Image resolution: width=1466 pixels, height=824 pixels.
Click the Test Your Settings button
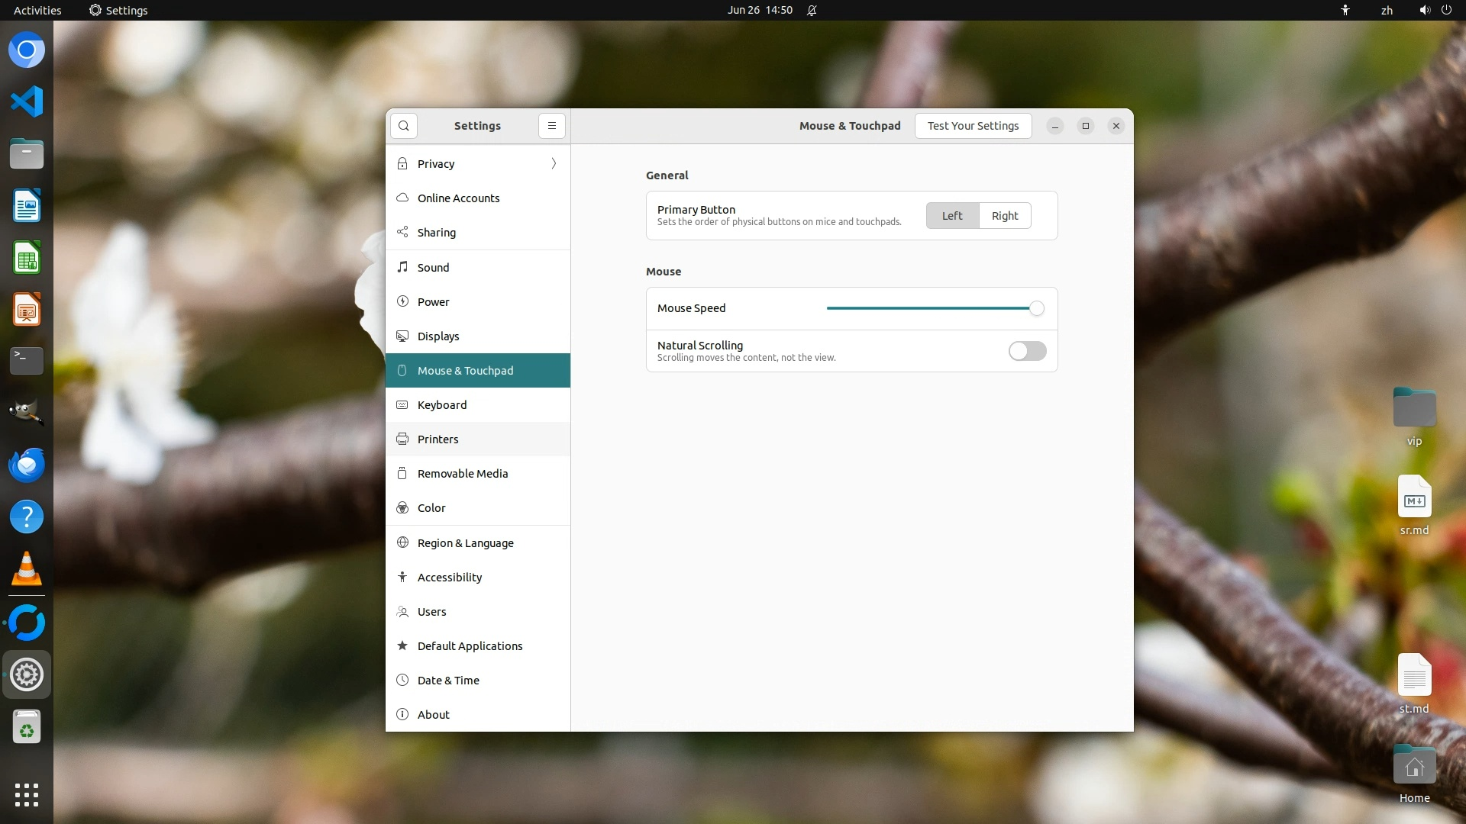(x=973, y=126)
